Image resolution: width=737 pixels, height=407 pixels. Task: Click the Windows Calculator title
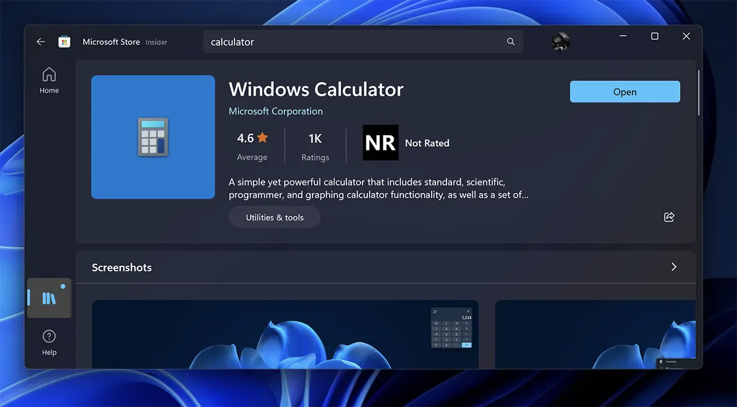(x=316, y=89)
